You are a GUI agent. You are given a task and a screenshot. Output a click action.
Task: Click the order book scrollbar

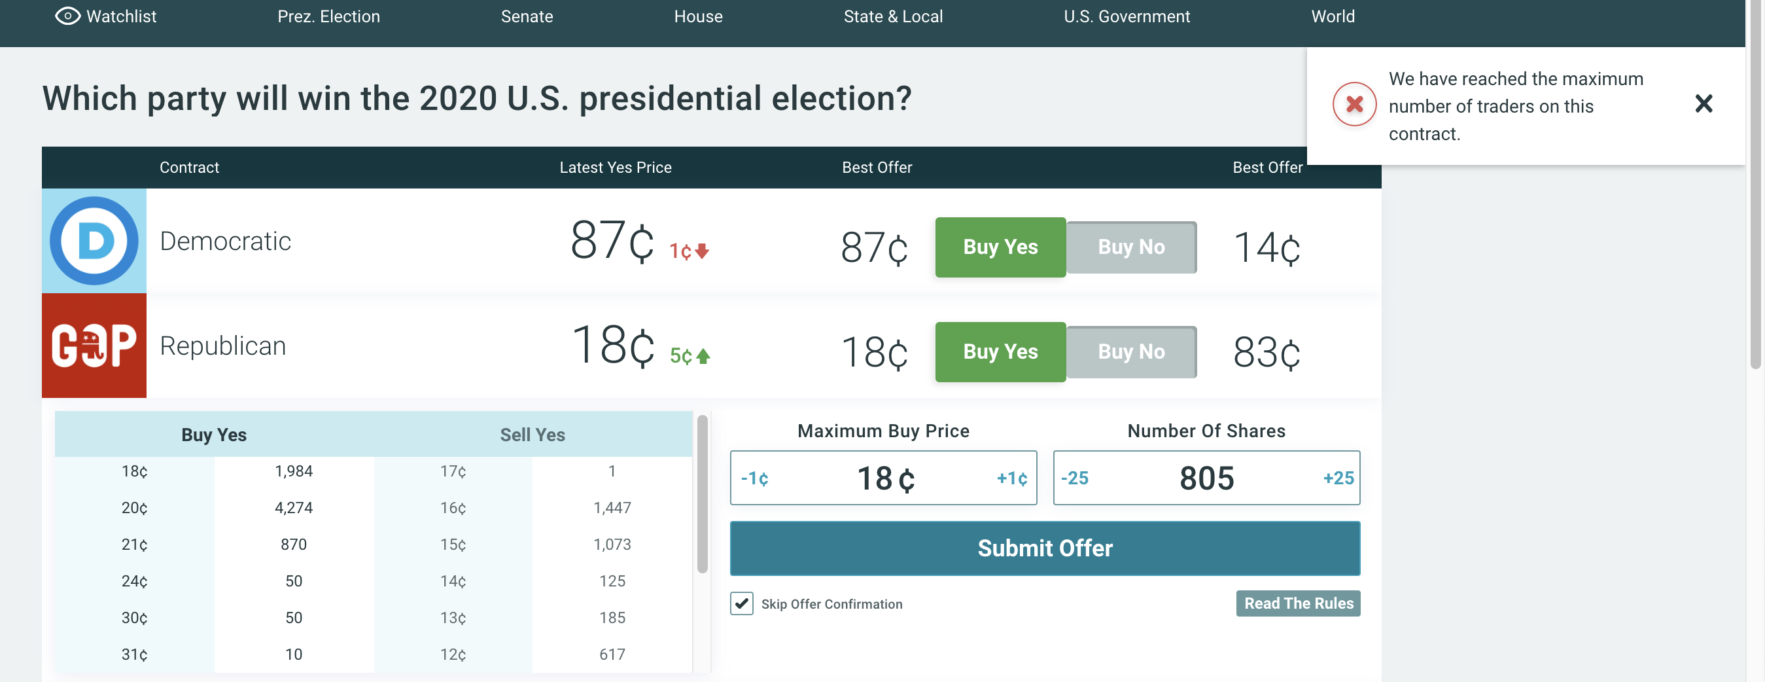(701, 494)
